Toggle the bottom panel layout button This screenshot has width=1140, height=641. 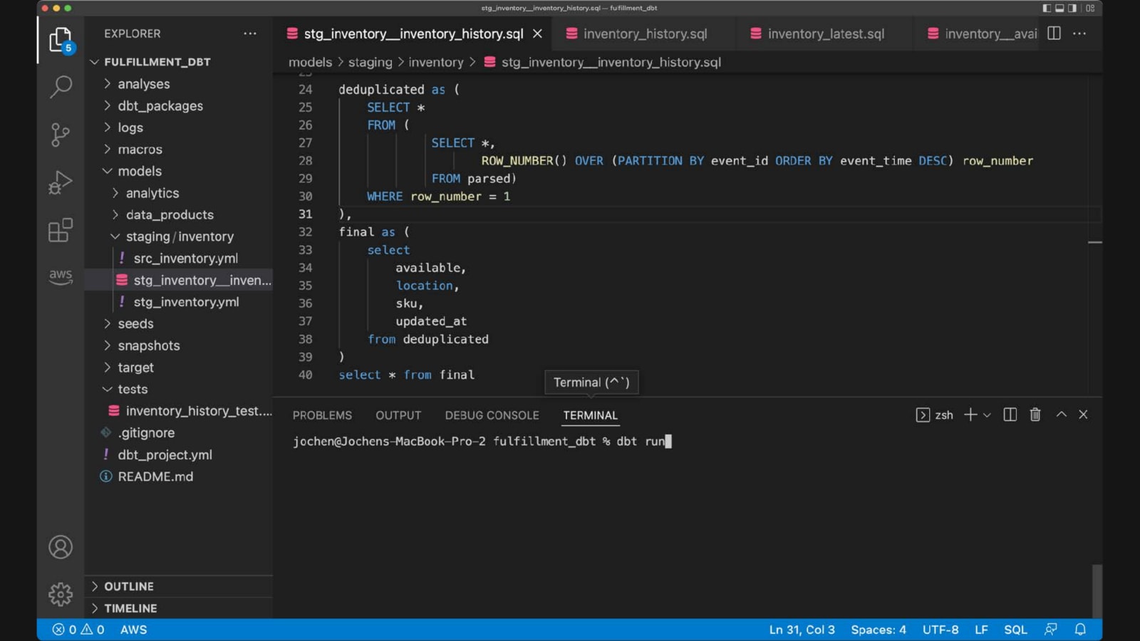pos(1059,9)
